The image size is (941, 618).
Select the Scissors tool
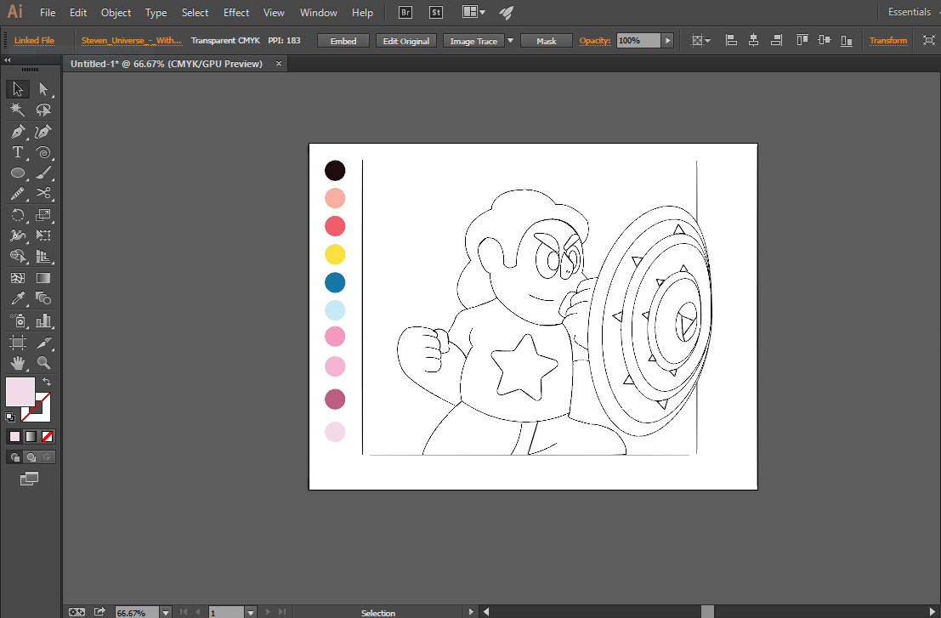[43, 193]
